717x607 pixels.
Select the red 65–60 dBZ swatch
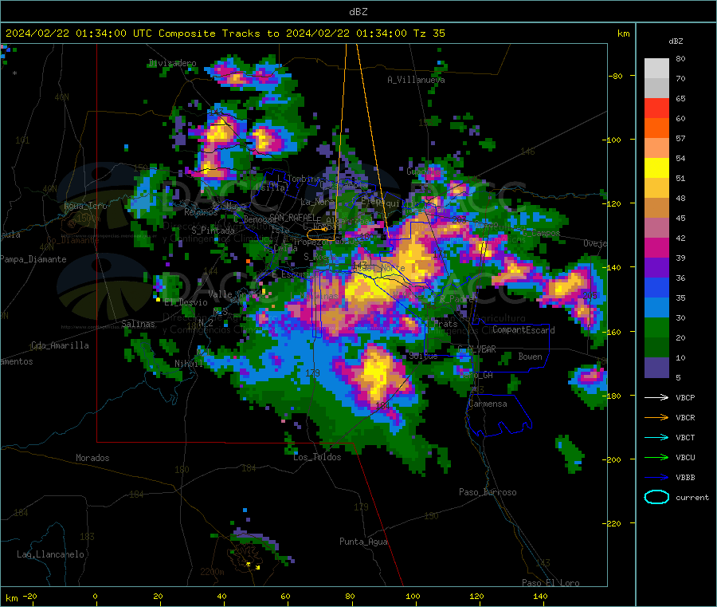(x=656, y=108)
